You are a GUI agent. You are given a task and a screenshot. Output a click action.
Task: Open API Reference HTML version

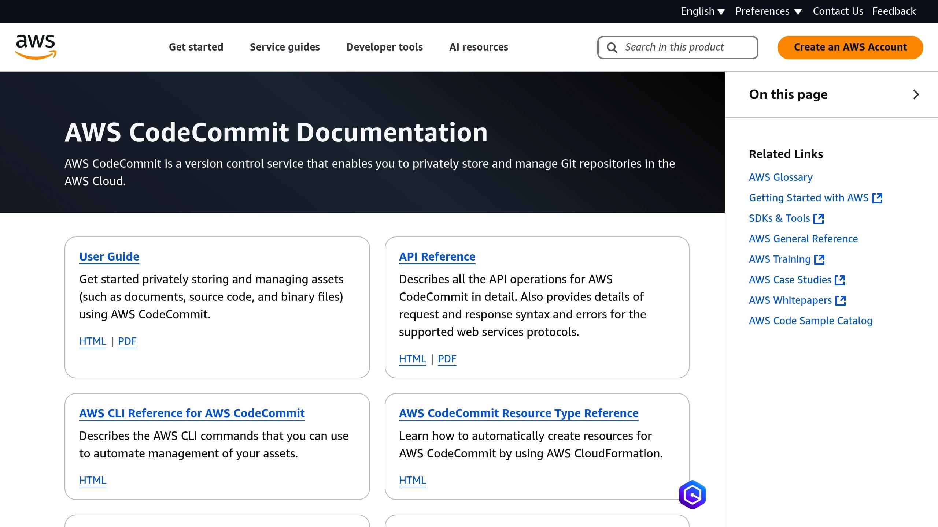(413, 359)
